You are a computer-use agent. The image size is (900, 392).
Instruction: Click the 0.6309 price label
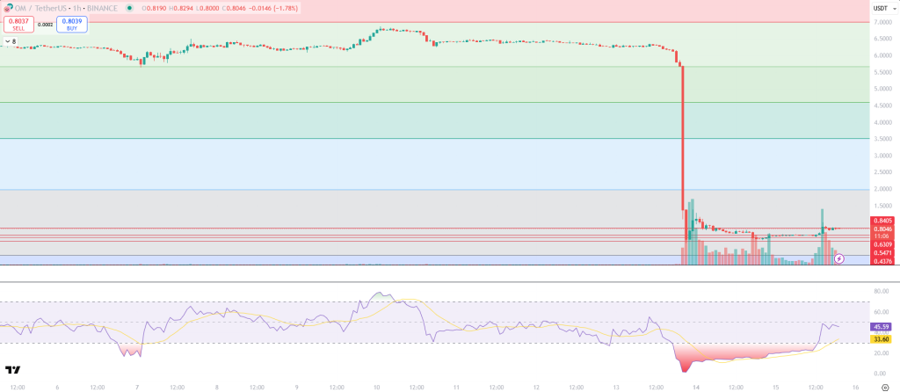pyautogui.click(x=882, y=244)
